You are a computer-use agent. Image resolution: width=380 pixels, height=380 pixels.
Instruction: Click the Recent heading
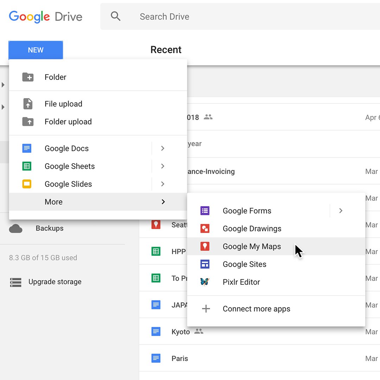click(x=166, y=50)
